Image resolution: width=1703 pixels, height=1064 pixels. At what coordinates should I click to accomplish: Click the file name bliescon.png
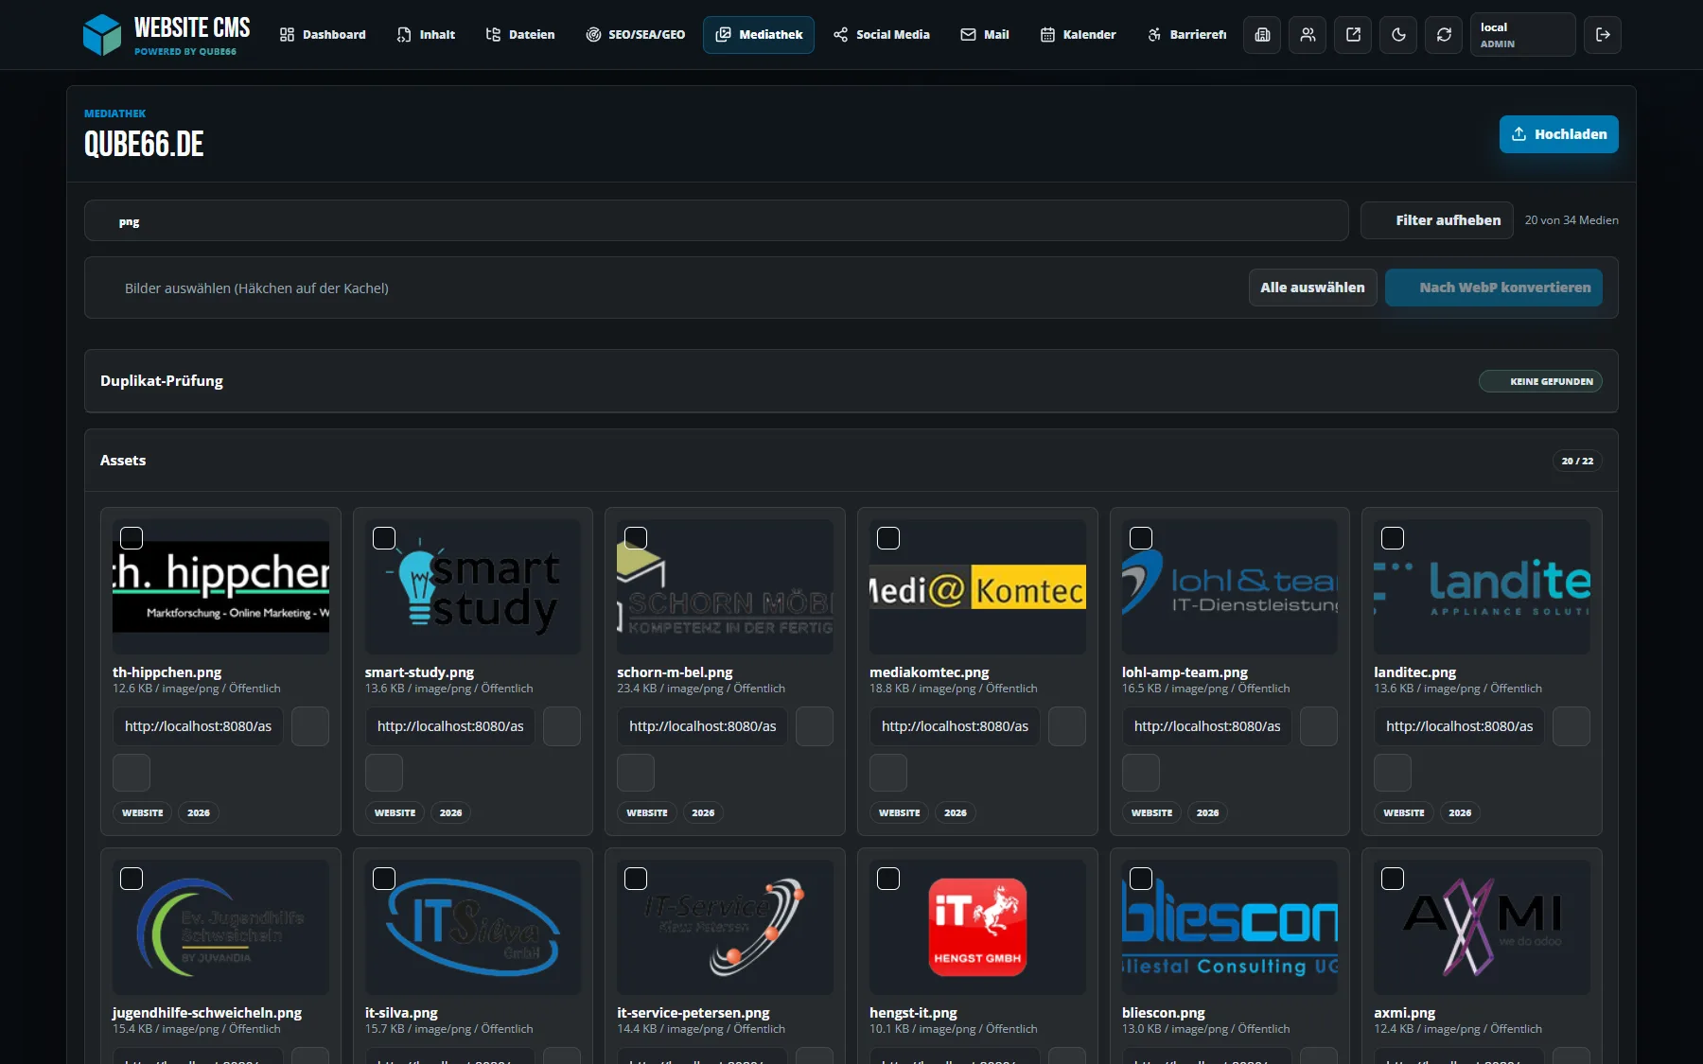pos(1164,1013)
